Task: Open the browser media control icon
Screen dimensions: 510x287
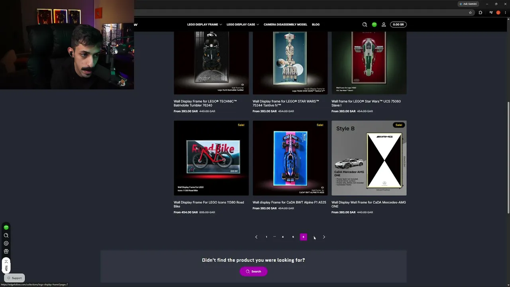Action: click(x=491, y=12)
